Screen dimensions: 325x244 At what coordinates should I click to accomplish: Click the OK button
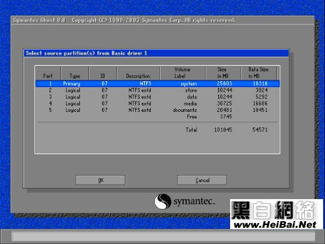click(x=100, y=180)
